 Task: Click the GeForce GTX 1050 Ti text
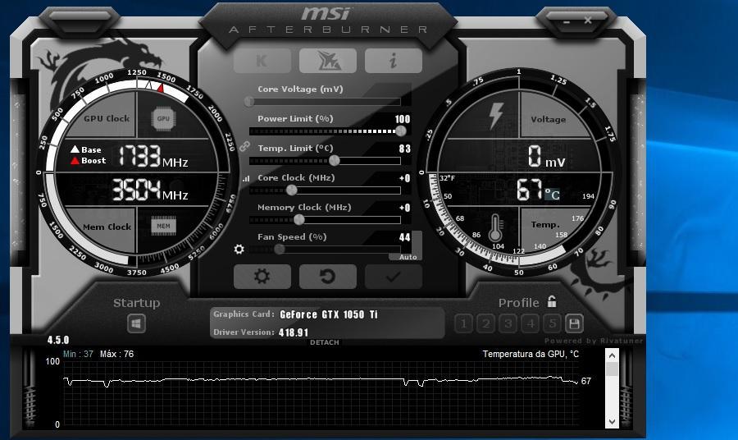[329, 314]
